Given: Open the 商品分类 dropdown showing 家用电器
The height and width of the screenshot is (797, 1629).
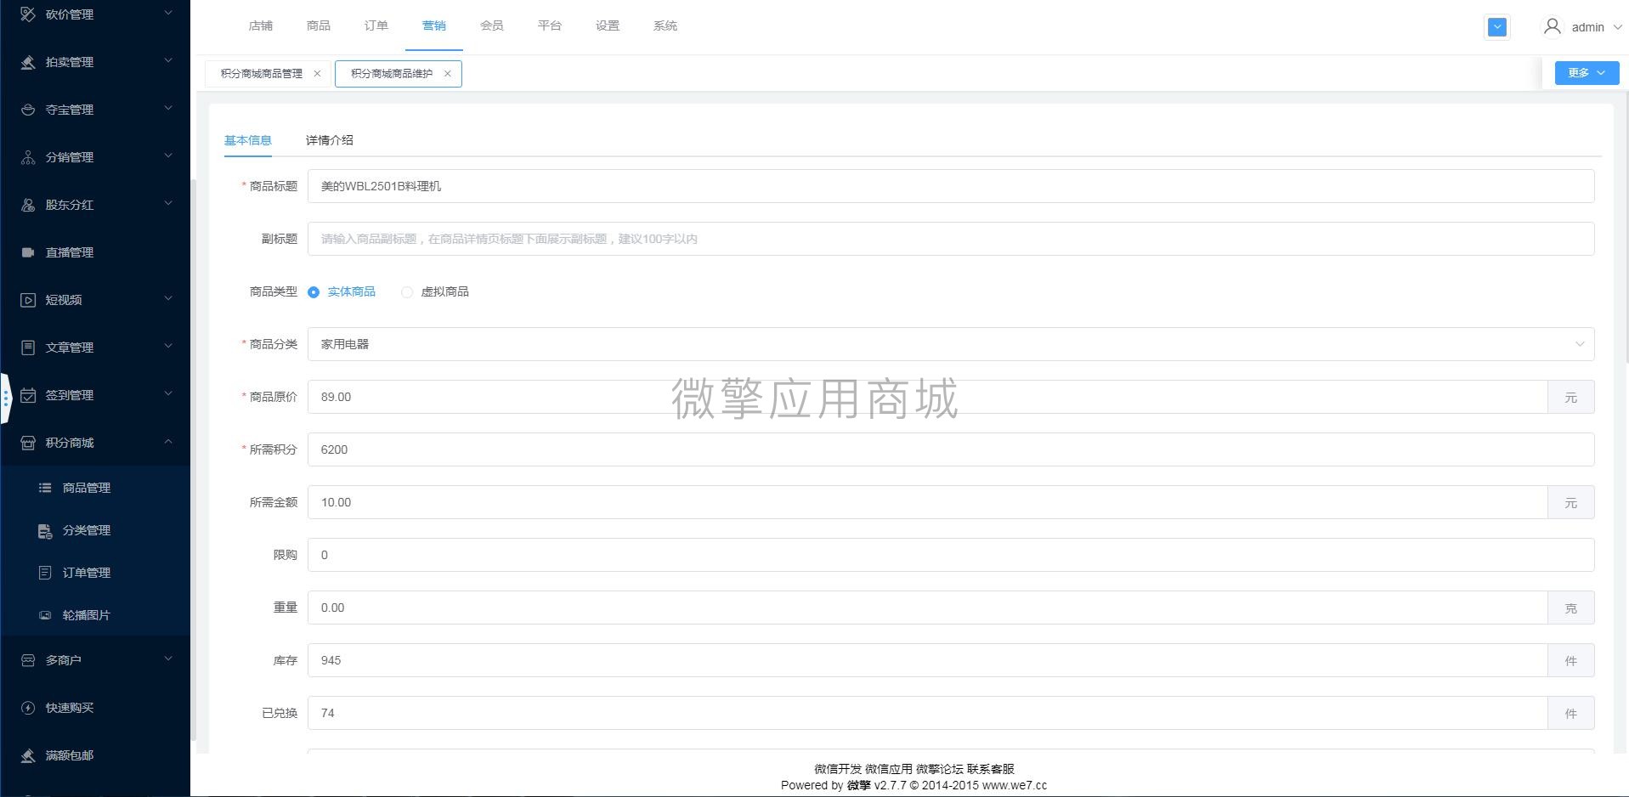Looking at the screenshot, I should [x=951, y=344].
